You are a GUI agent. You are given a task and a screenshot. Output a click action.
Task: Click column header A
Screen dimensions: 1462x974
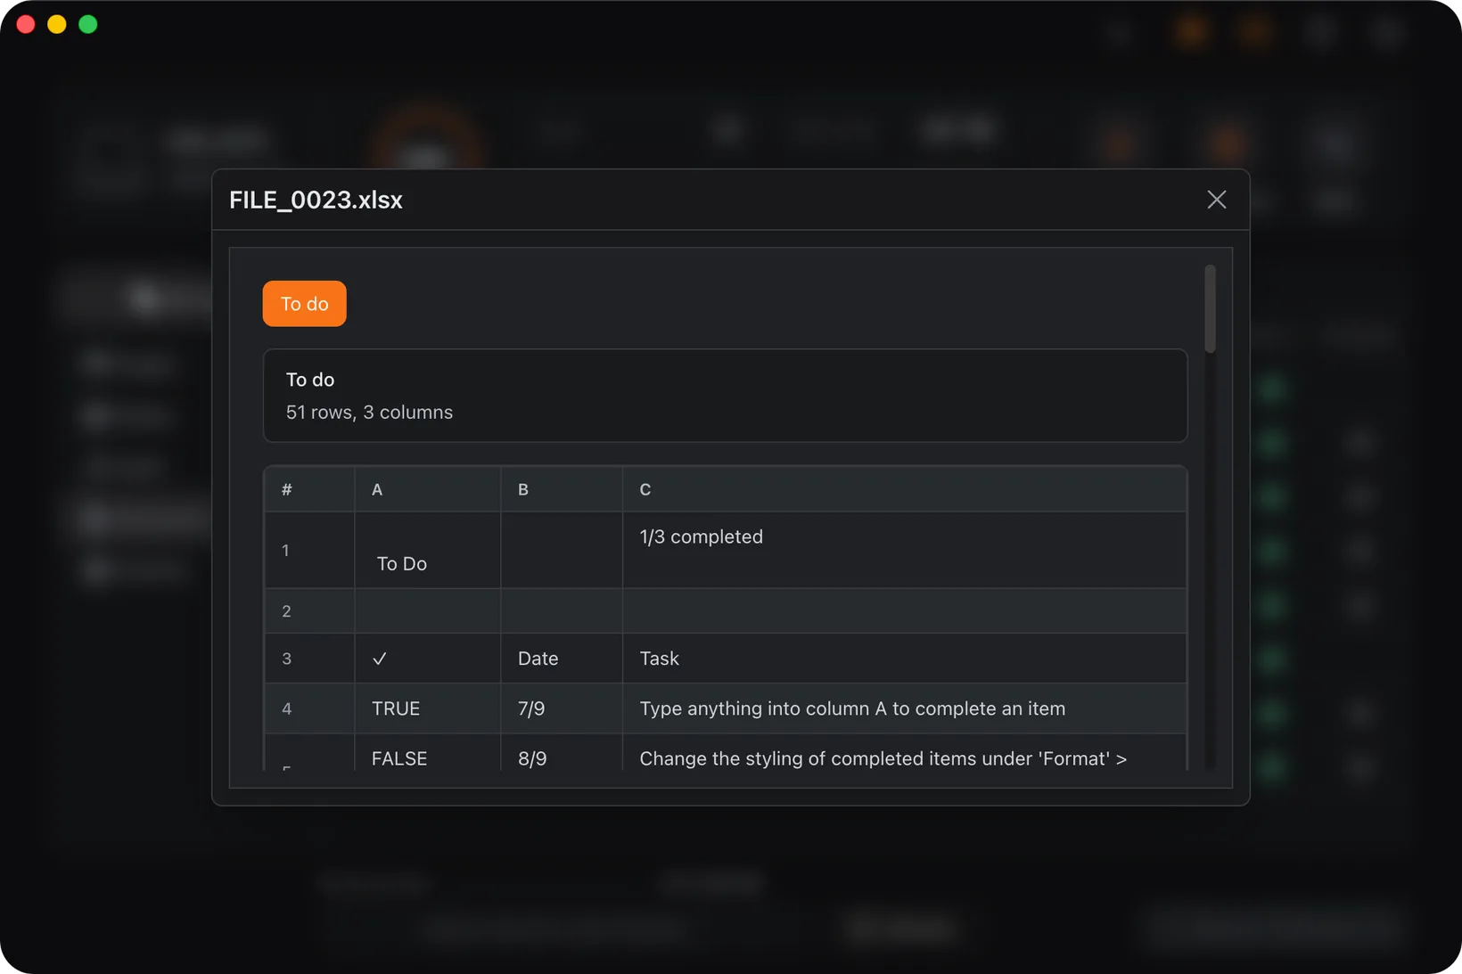(427, 489)
